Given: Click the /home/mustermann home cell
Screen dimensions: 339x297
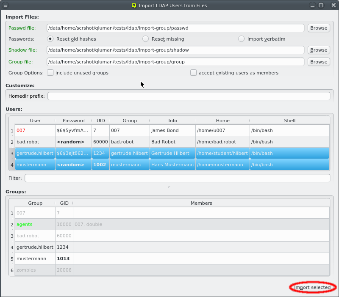Looking at the screenshot, I should [222, 165].
